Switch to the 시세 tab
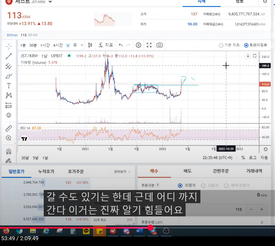 tap(202, 2)
